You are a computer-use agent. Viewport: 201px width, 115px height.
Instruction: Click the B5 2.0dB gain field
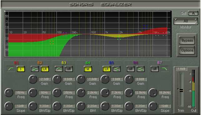[116, 79]
